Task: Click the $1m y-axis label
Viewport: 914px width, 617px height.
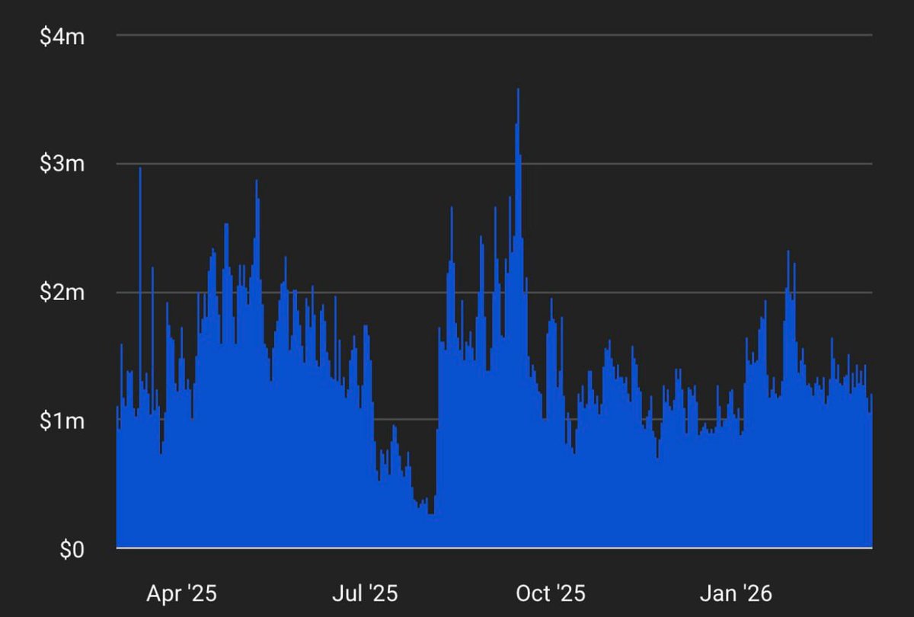Action: [62, 420]
